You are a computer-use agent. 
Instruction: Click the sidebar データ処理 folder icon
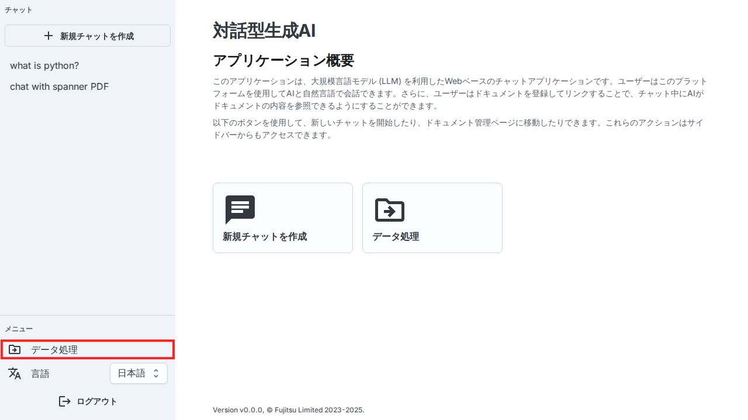[x=15, y=349]
